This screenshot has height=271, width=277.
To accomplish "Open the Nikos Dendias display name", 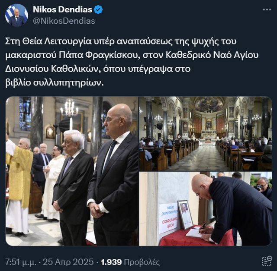I will tap(62, 9).
